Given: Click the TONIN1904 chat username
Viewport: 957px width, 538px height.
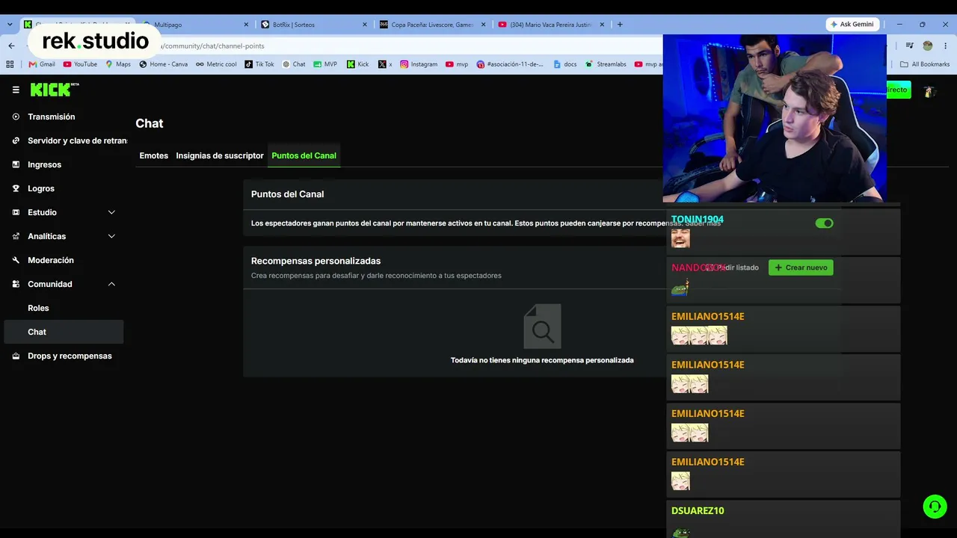Looking at the screenshot, I should click(x=698, y=220).
